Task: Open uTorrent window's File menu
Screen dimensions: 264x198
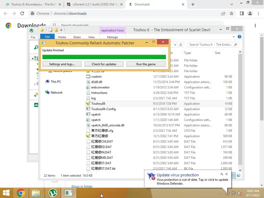Action: (33, 37)
